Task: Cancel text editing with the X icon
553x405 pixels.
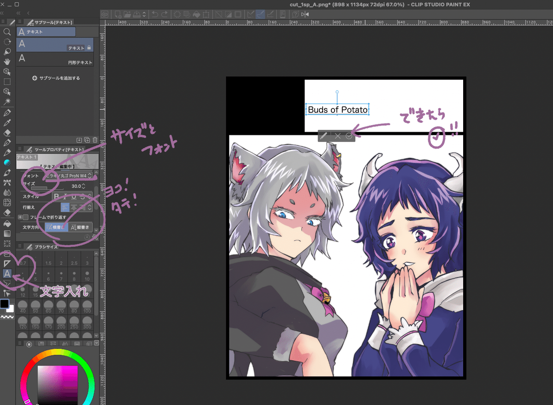Action: 337,136
